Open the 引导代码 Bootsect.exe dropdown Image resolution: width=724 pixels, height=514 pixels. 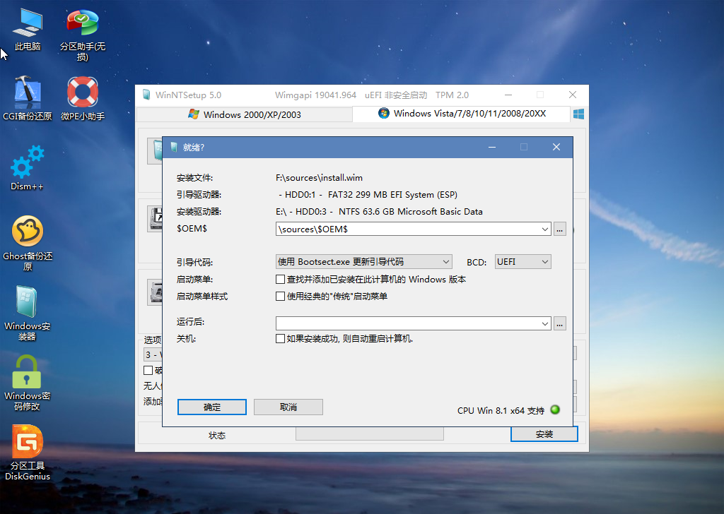[364, 262]
